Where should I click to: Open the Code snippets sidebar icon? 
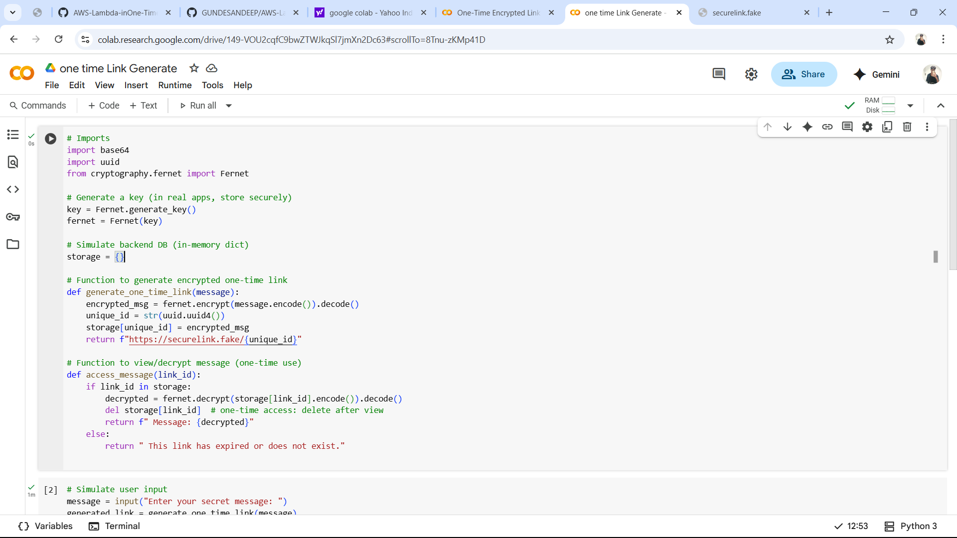click(13, 189)
